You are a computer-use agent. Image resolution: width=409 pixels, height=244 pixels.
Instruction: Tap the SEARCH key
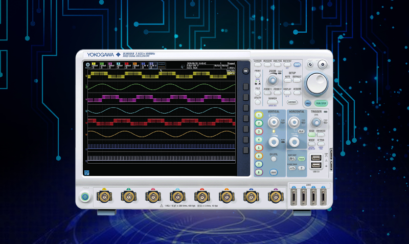(x=272, y=102)
